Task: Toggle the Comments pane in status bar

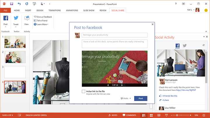Action: (x=129, y=115)
